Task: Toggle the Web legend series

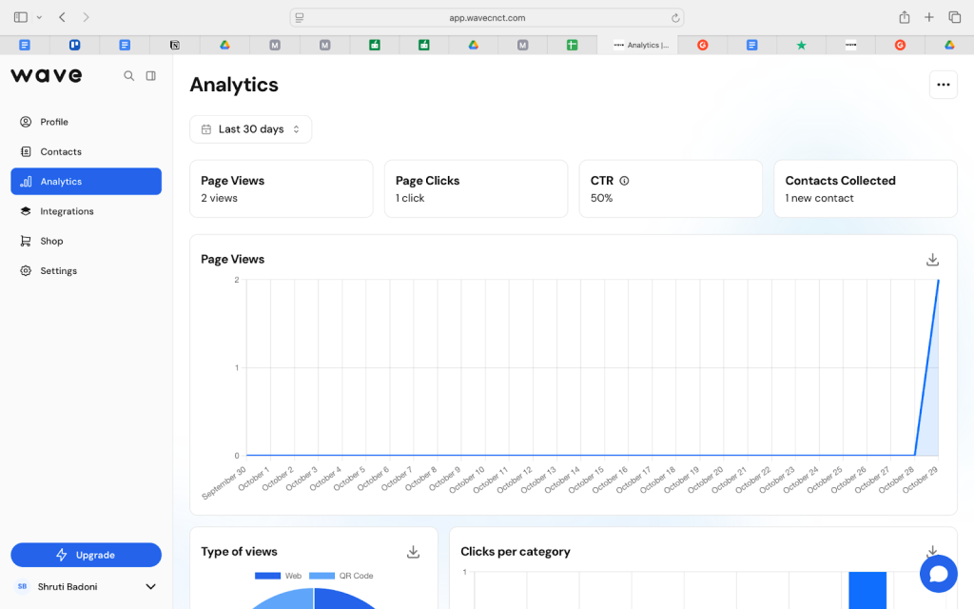Action: point(279,576)
